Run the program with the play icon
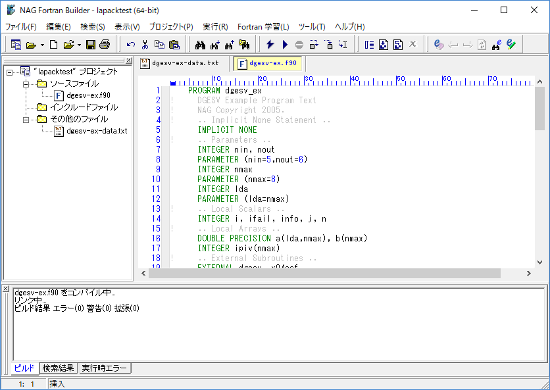 pyautogui.click(x=285, y=45)
